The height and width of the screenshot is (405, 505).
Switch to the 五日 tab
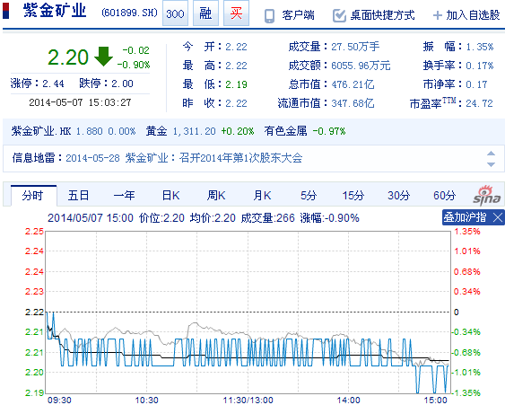(x=78, y=196)
